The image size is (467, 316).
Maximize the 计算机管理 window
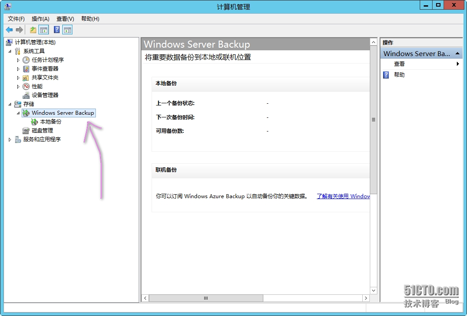pos(438,5)
